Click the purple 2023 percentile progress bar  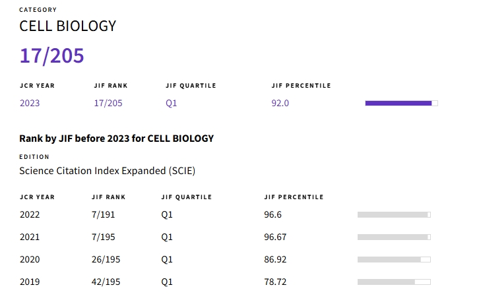[401, 103]
